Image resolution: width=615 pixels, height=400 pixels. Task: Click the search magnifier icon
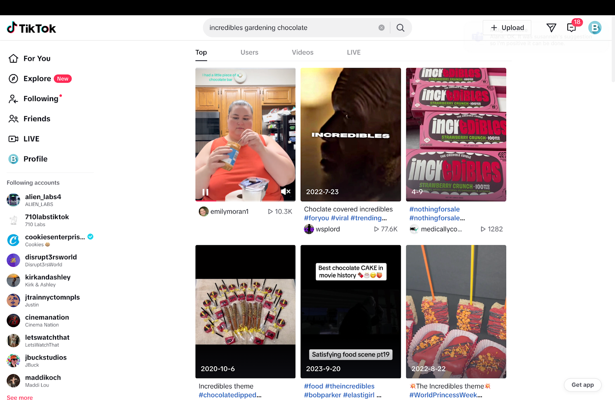coord(401,28)
